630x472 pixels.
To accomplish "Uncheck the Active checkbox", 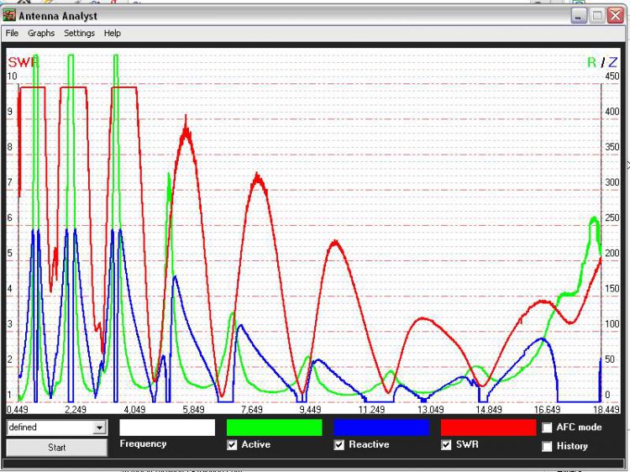I will (x=232, y=444).
